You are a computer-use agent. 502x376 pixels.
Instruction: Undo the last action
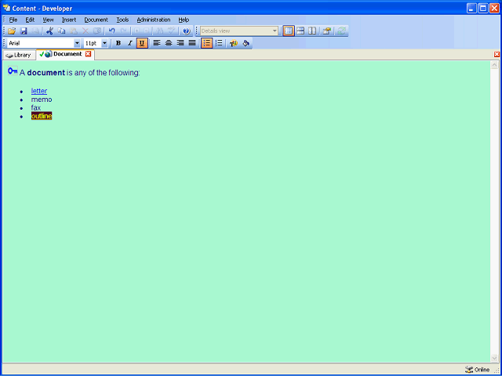111,31
